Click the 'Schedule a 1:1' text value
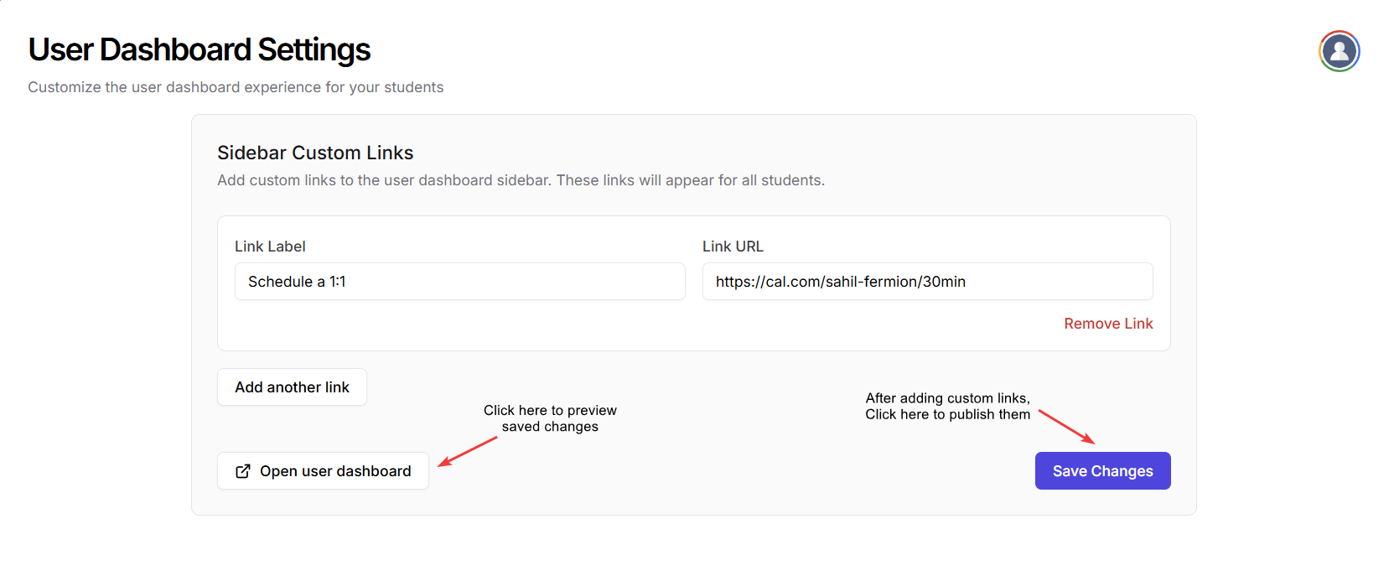 coord(297,282)
